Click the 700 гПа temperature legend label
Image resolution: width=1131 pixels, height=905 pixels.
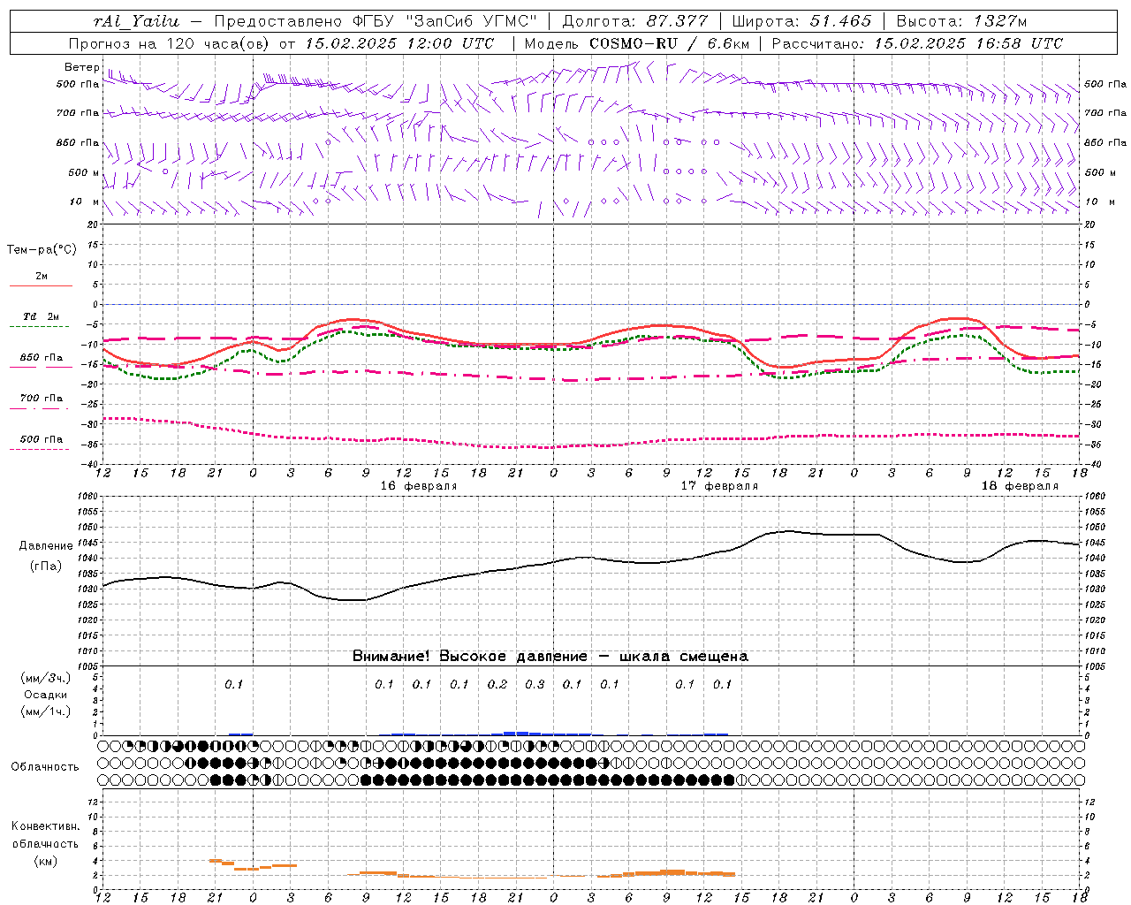click(42, 398)
